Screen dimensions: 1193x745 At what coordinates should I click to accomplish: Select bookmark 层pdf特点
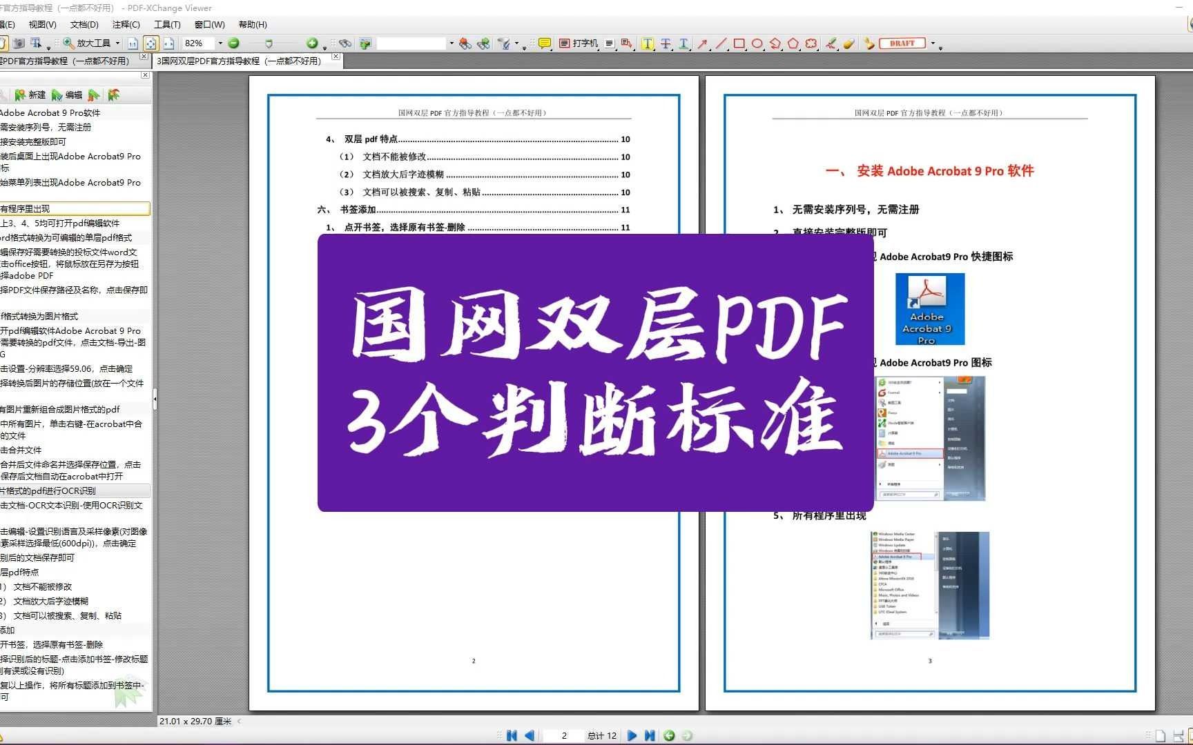click(19, 573)
